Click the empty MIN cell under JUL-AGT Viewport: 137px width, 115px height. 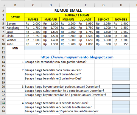coord(86,48)
